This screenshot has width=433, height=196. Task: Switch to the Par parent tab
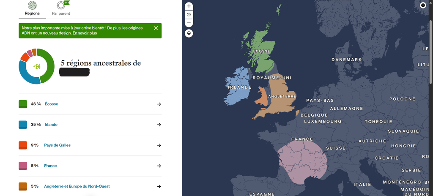coord(61,13)
